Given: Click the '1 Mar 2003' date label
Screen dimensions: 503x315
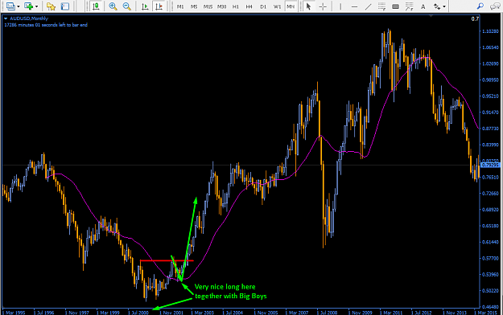Looking at the screenshot, I should (x=203, y=313).
